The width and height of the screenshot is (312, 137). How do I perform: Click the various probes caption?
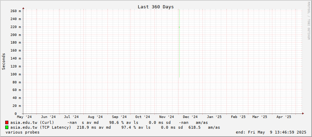click(x=23, y=132)
